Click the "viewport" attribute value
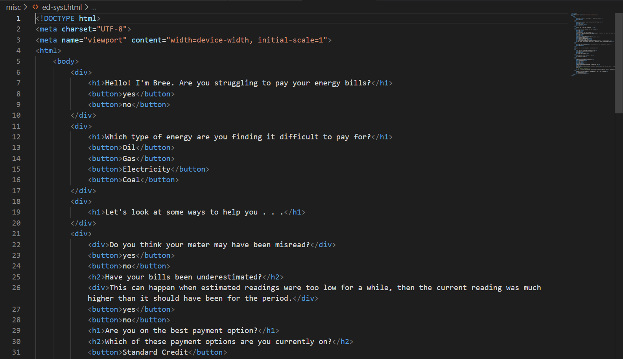The width and height of the screenshot is (623, 359). (105, 40)
